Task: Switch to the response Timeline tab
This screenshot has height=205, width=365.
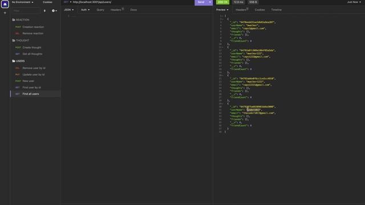Action: [x=276, y=10]
